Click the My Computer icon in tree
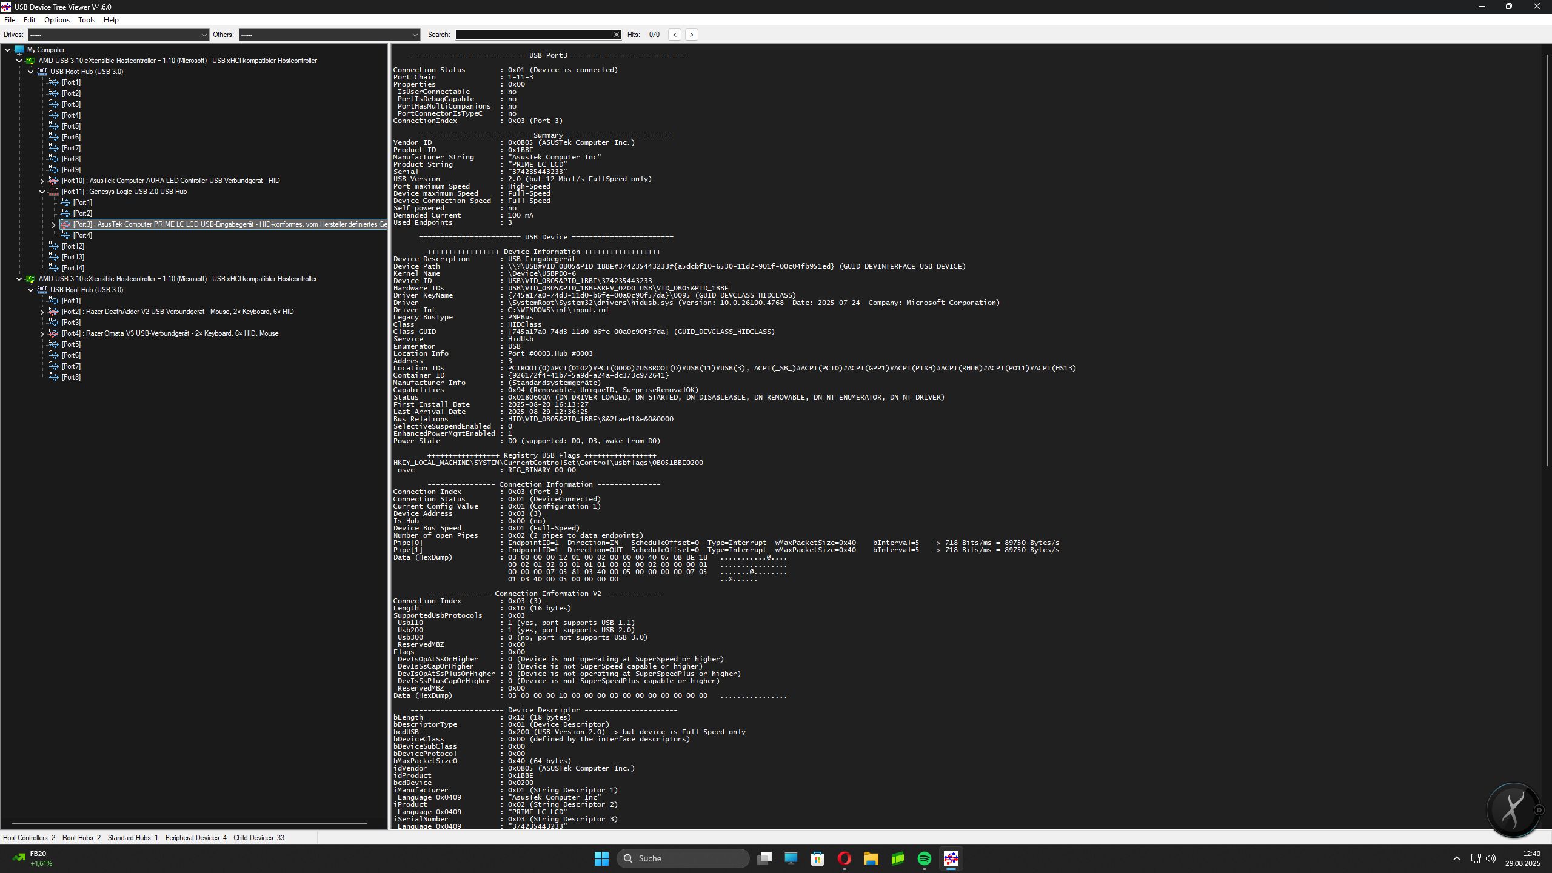Image resolution: width=1552 pixels, height=873 pixels. coord(19,50)
